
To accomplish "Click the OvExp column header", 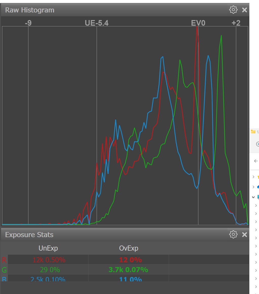I will [x=129, y=248].
